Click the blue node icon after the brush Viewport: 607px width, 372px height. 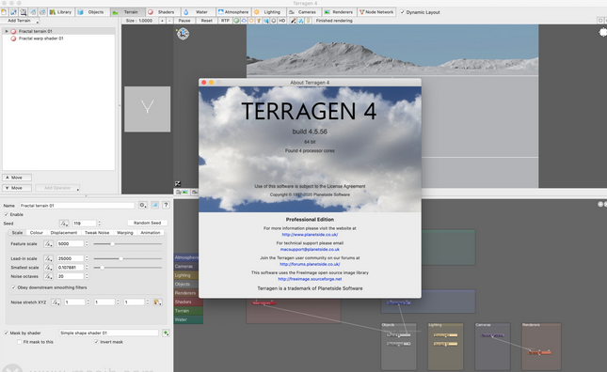300,21
